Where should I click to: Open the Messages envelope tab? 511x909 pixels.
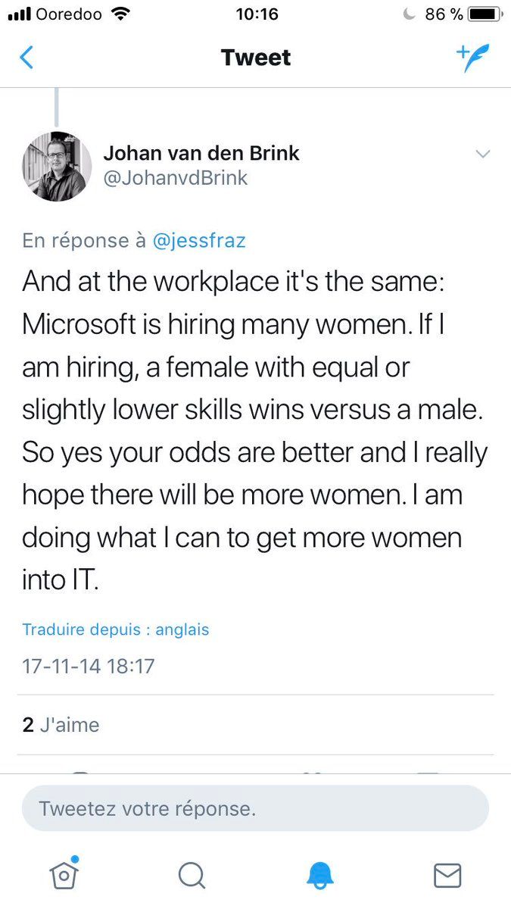[447, 875]
